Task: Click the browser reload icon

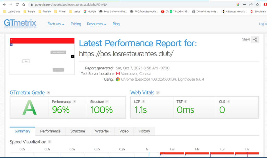Action: click(17, 4)
